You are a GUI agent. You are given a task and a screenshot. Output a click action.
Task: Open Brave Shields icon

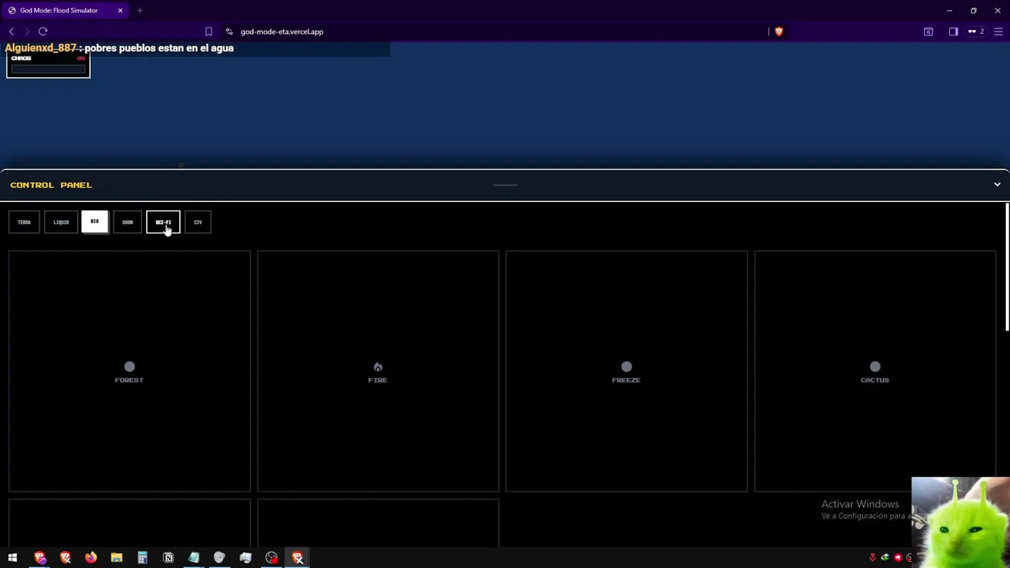(x=779, y=32)
